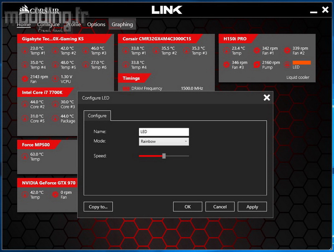Screen dimensions: 334x252
Task: Click the 46.0 °C Temp #3 sensor icon
Action: tap(86, 51)
